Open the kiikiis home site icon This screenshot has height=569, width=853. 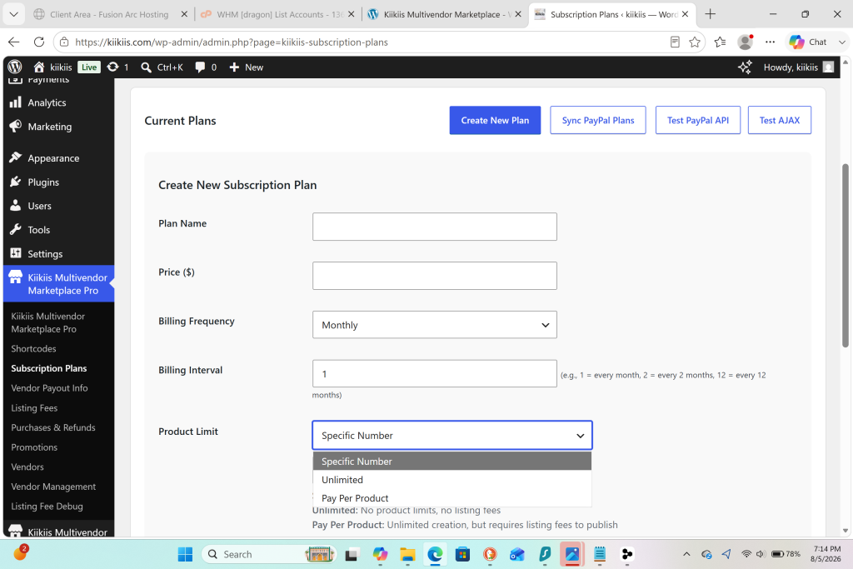coord(38,67)
